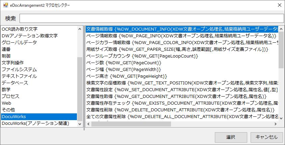
Task: Select DocuWorks(アノテーション関連) category
Action: coord(39,123)
